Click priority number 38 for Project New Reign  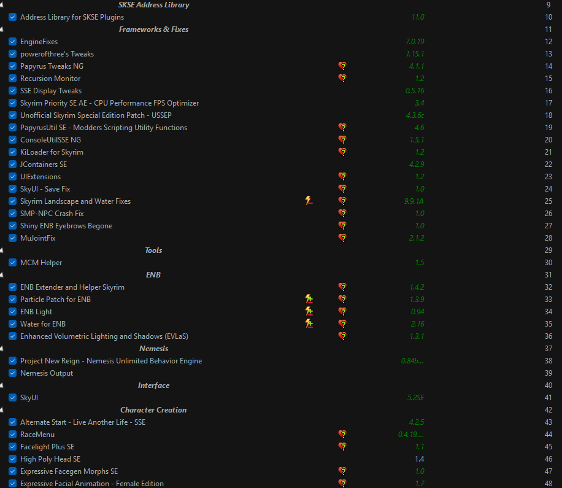pyautogui.click(x=549, y=361)
